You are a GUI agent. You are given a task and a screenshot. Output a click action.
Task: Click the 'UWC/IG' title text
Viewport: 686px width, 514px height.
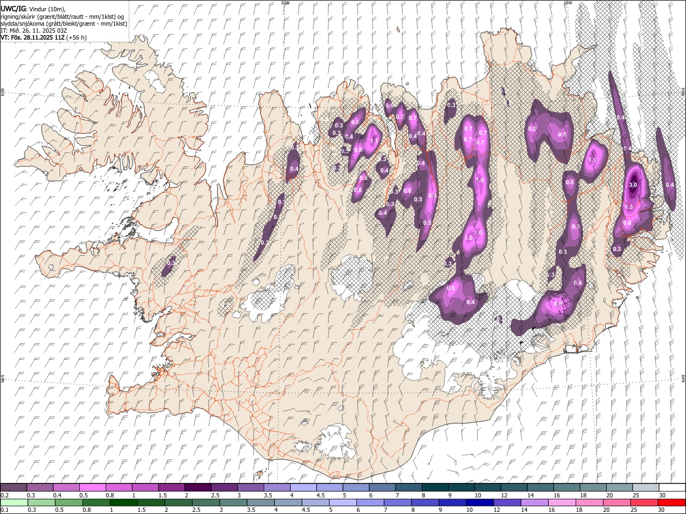click(12, 9)
